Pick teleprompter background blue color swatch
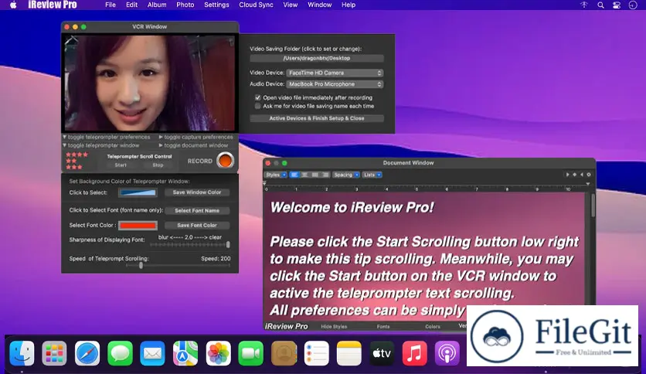The image size is (646, 374). [x=138, y=192]
